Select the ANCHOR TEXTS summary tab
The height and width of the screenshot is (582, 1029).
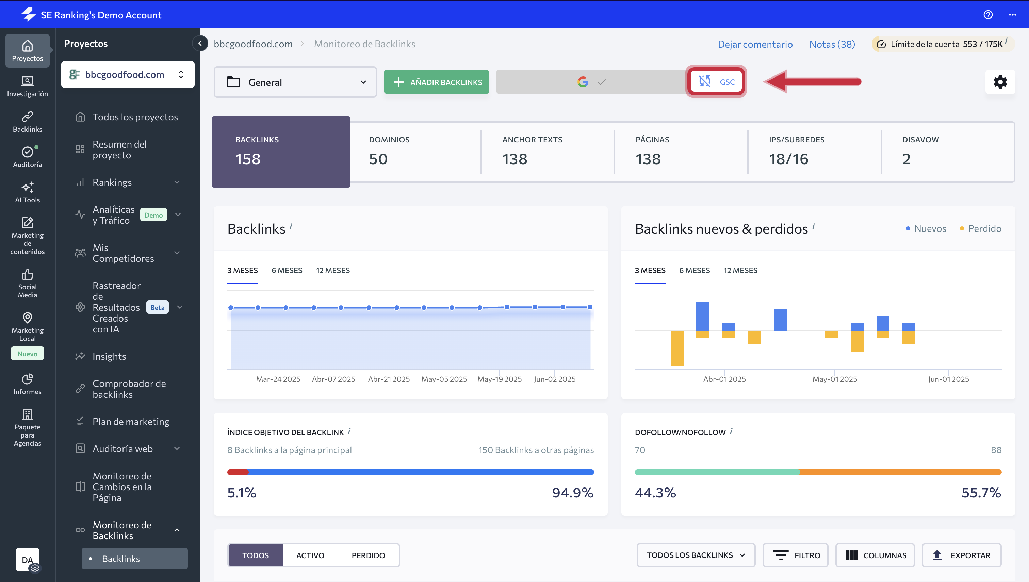548,152
